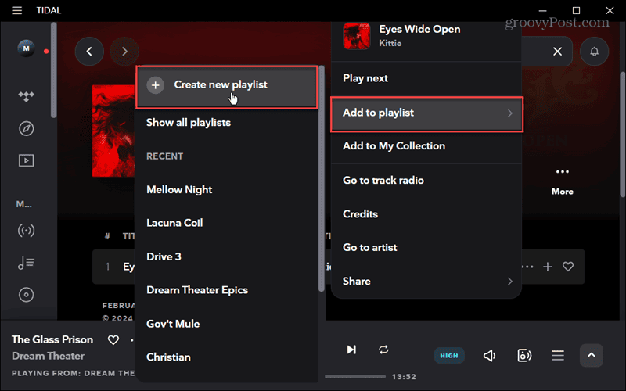Navigate back with the left arrow button
This screenshot has height=391, width=626.
click(89, 51)
